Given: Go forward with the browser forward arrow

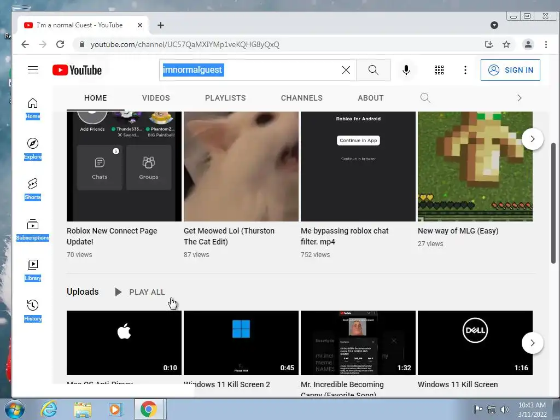Looking at the screenshot, I should click(x=43, y=44).
